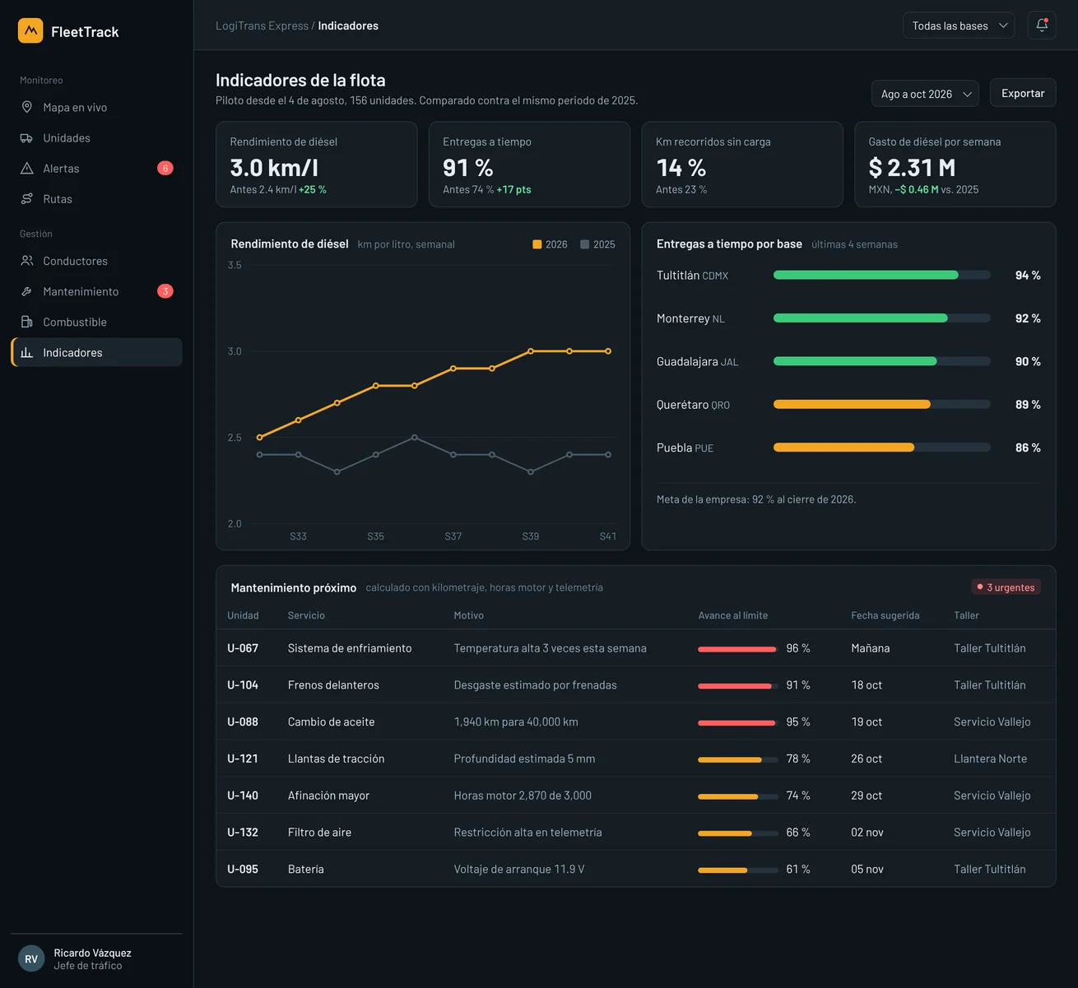The image size is (1078, 988).
Task: Open Ricardo Vázquez user profile
Action: click(x=96, y=958)
